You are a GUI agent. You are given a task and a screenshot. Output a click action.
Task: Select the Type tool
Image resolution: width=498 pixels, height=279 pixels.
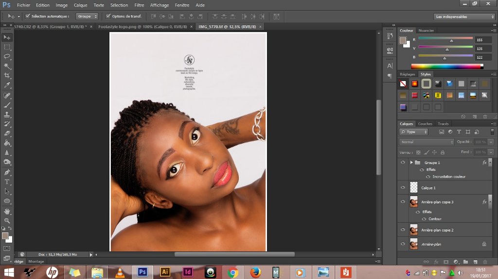pos(7,181)
